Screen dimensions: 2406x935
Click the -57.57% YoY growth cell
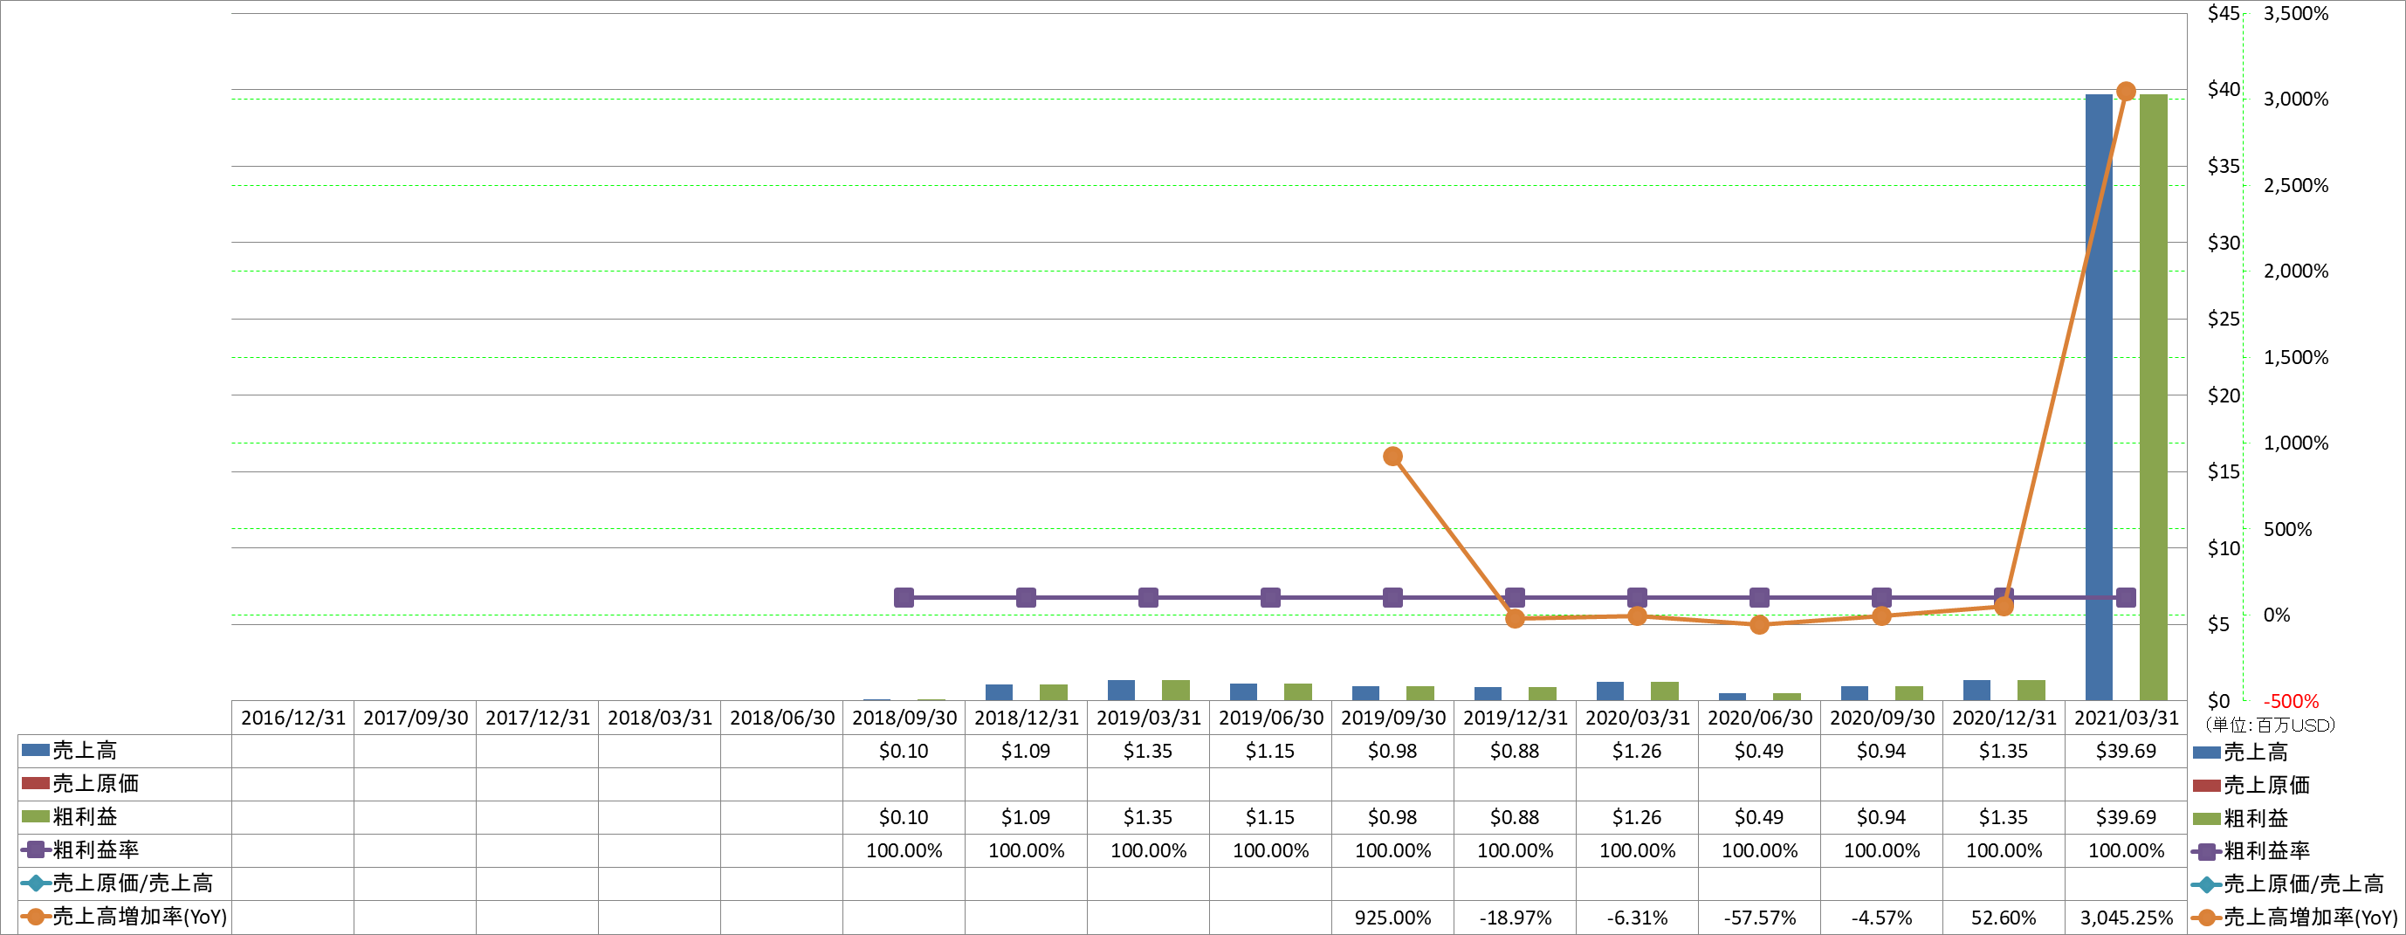tap(1760, 918)
